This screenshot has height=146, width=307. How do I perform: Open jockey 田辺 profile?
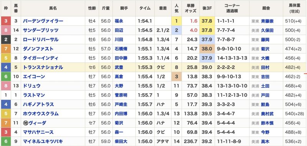[119, 31]
